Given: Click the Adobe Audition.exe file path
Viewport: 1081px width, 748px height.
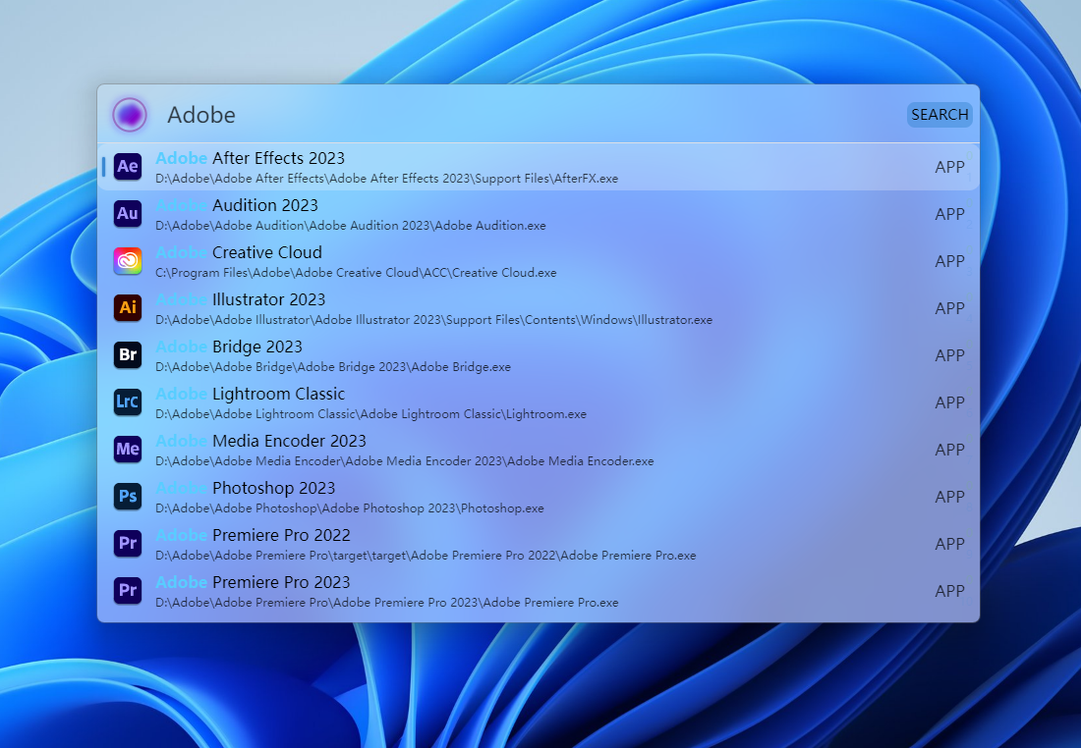Looking at the screenshot, I should click(x=350, y=225).
